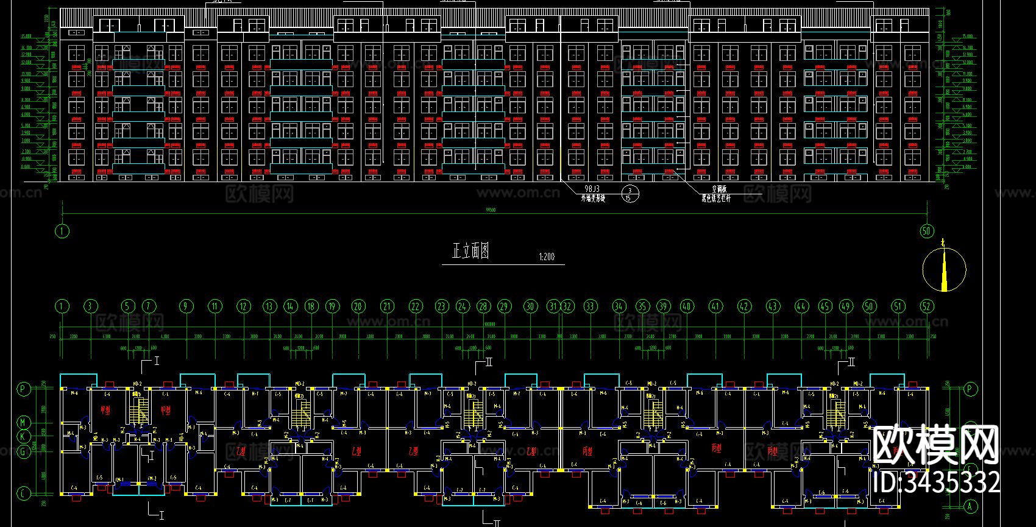Select the 9BJ3 外墙变形缝 annotation text
The image size is (1036, 527).
click(593, 194)
